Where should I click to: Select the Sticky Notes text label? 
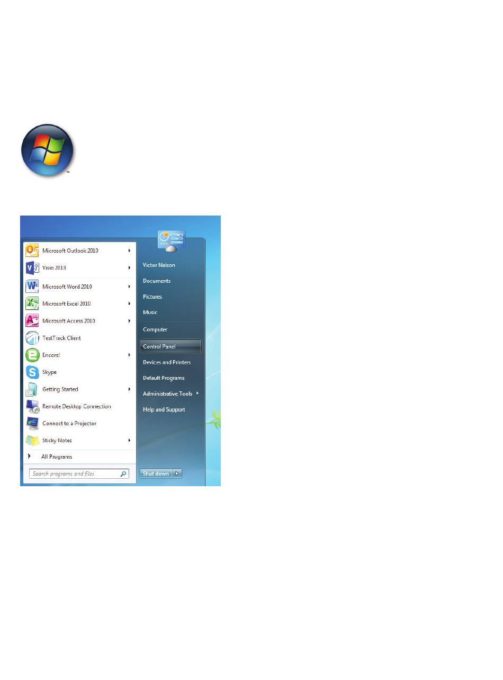coord(57,440)
